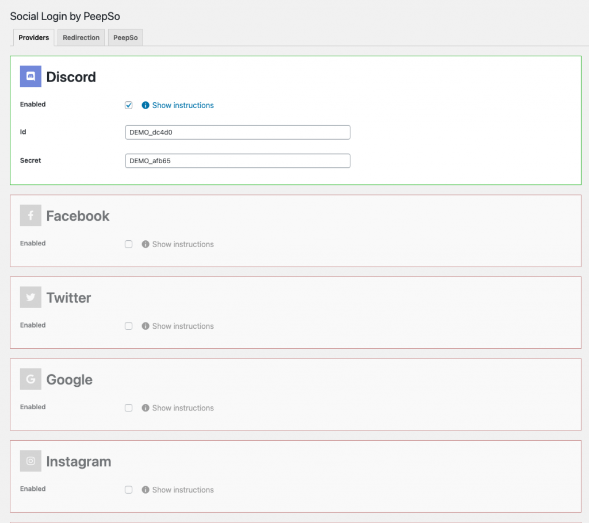Click the Discord logo icon

(x=31, y=76)
